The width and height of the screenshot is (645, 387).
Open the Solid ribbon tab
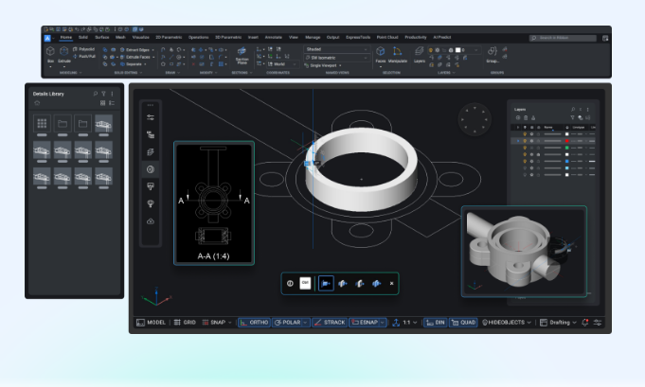(83, 38)
